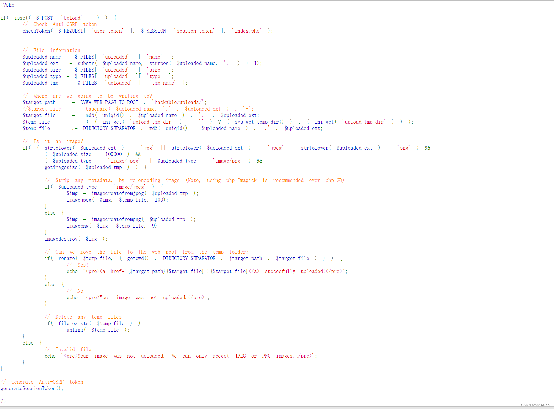The height and width of the screenshot is (409, 554).
Task: Click the opening <?php tag
Action: point(7,5)
